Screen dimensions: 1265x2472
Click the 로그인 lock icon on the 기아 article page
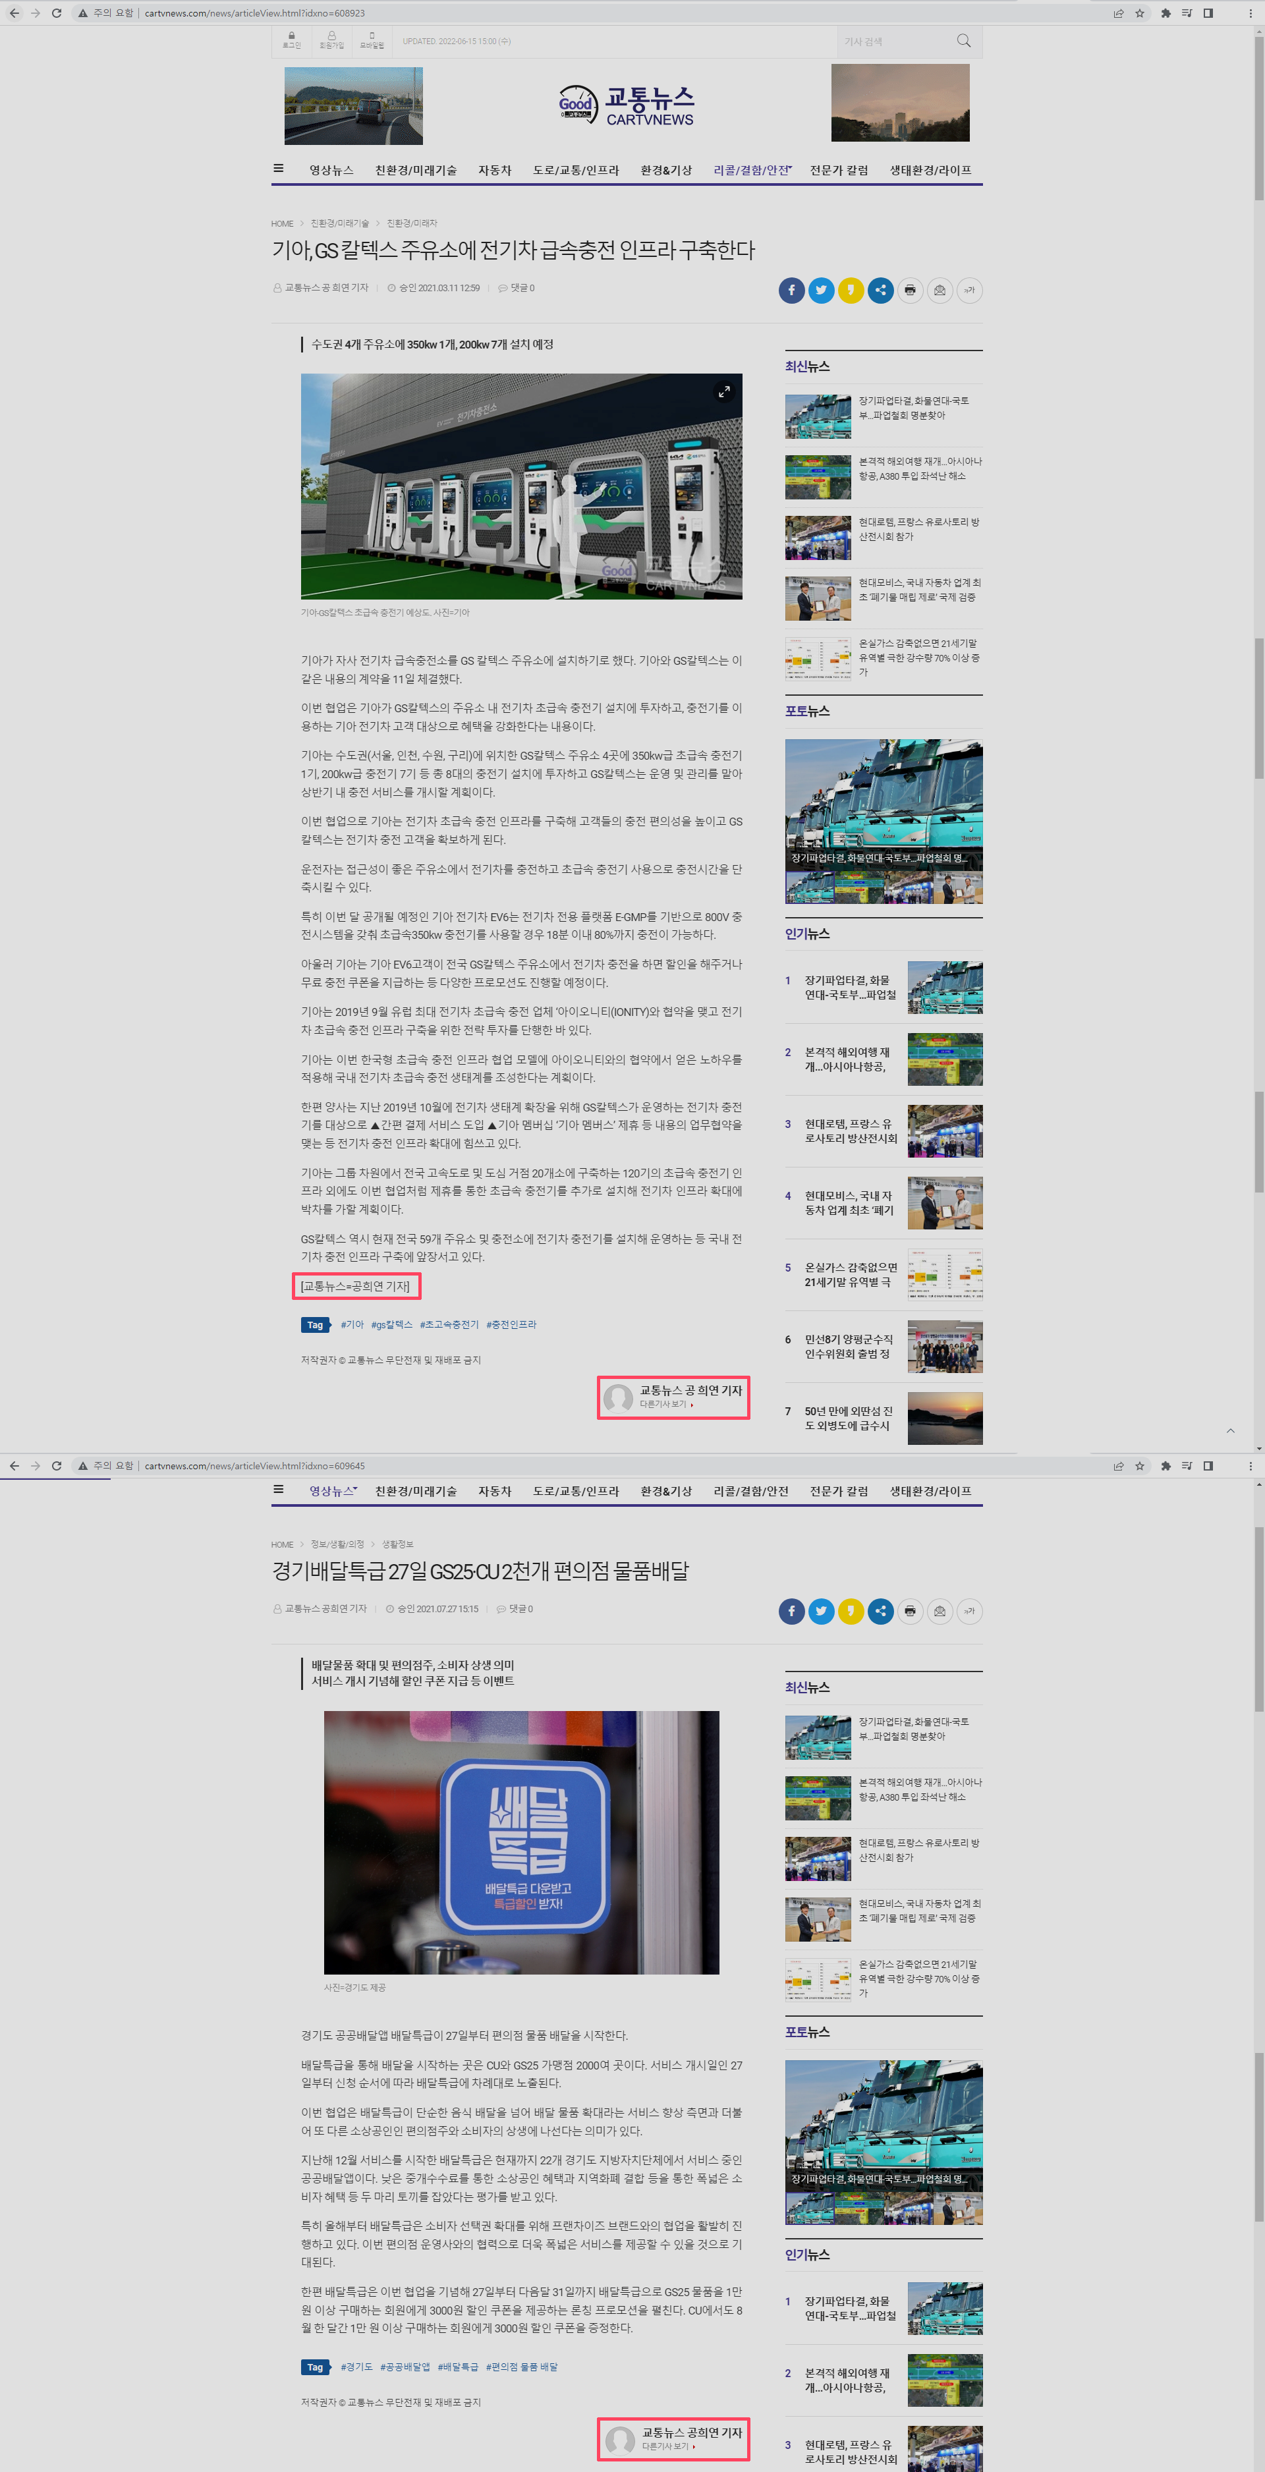pyautogui.click(x=292, y=40)
